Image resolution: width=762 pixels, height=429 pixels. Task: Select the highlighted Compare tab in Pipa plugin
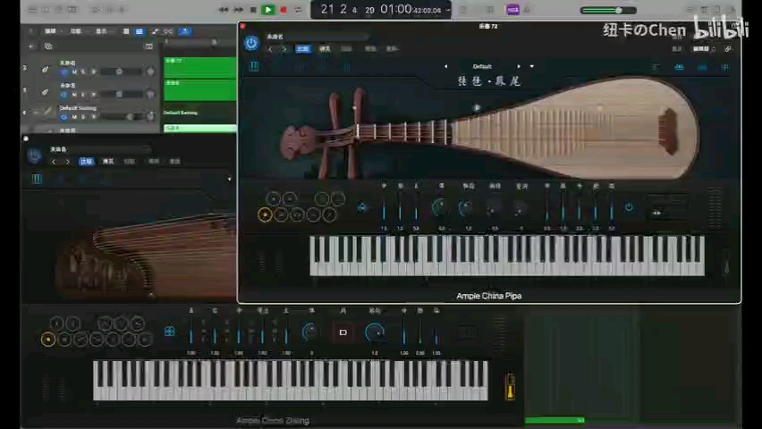pyautogui.click(x=303, y=49)
